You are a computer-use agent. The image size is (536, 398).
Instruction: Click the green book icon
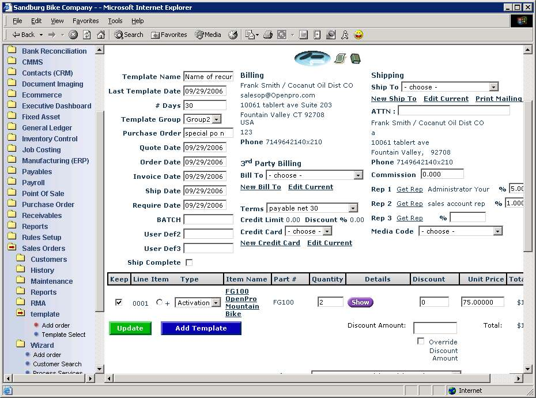pyautogui.click(x=355, y=58)
